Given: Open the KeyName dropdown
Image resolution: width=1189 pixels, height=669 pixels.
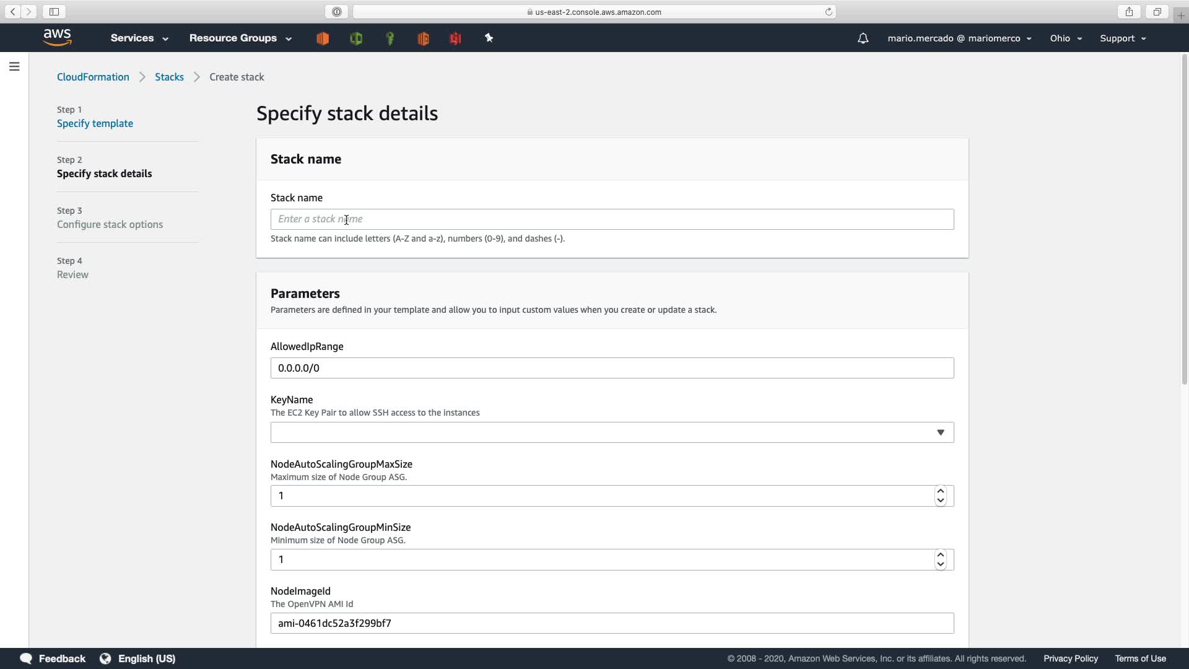Looking at the screenshot, I should (x=612, y=432).
